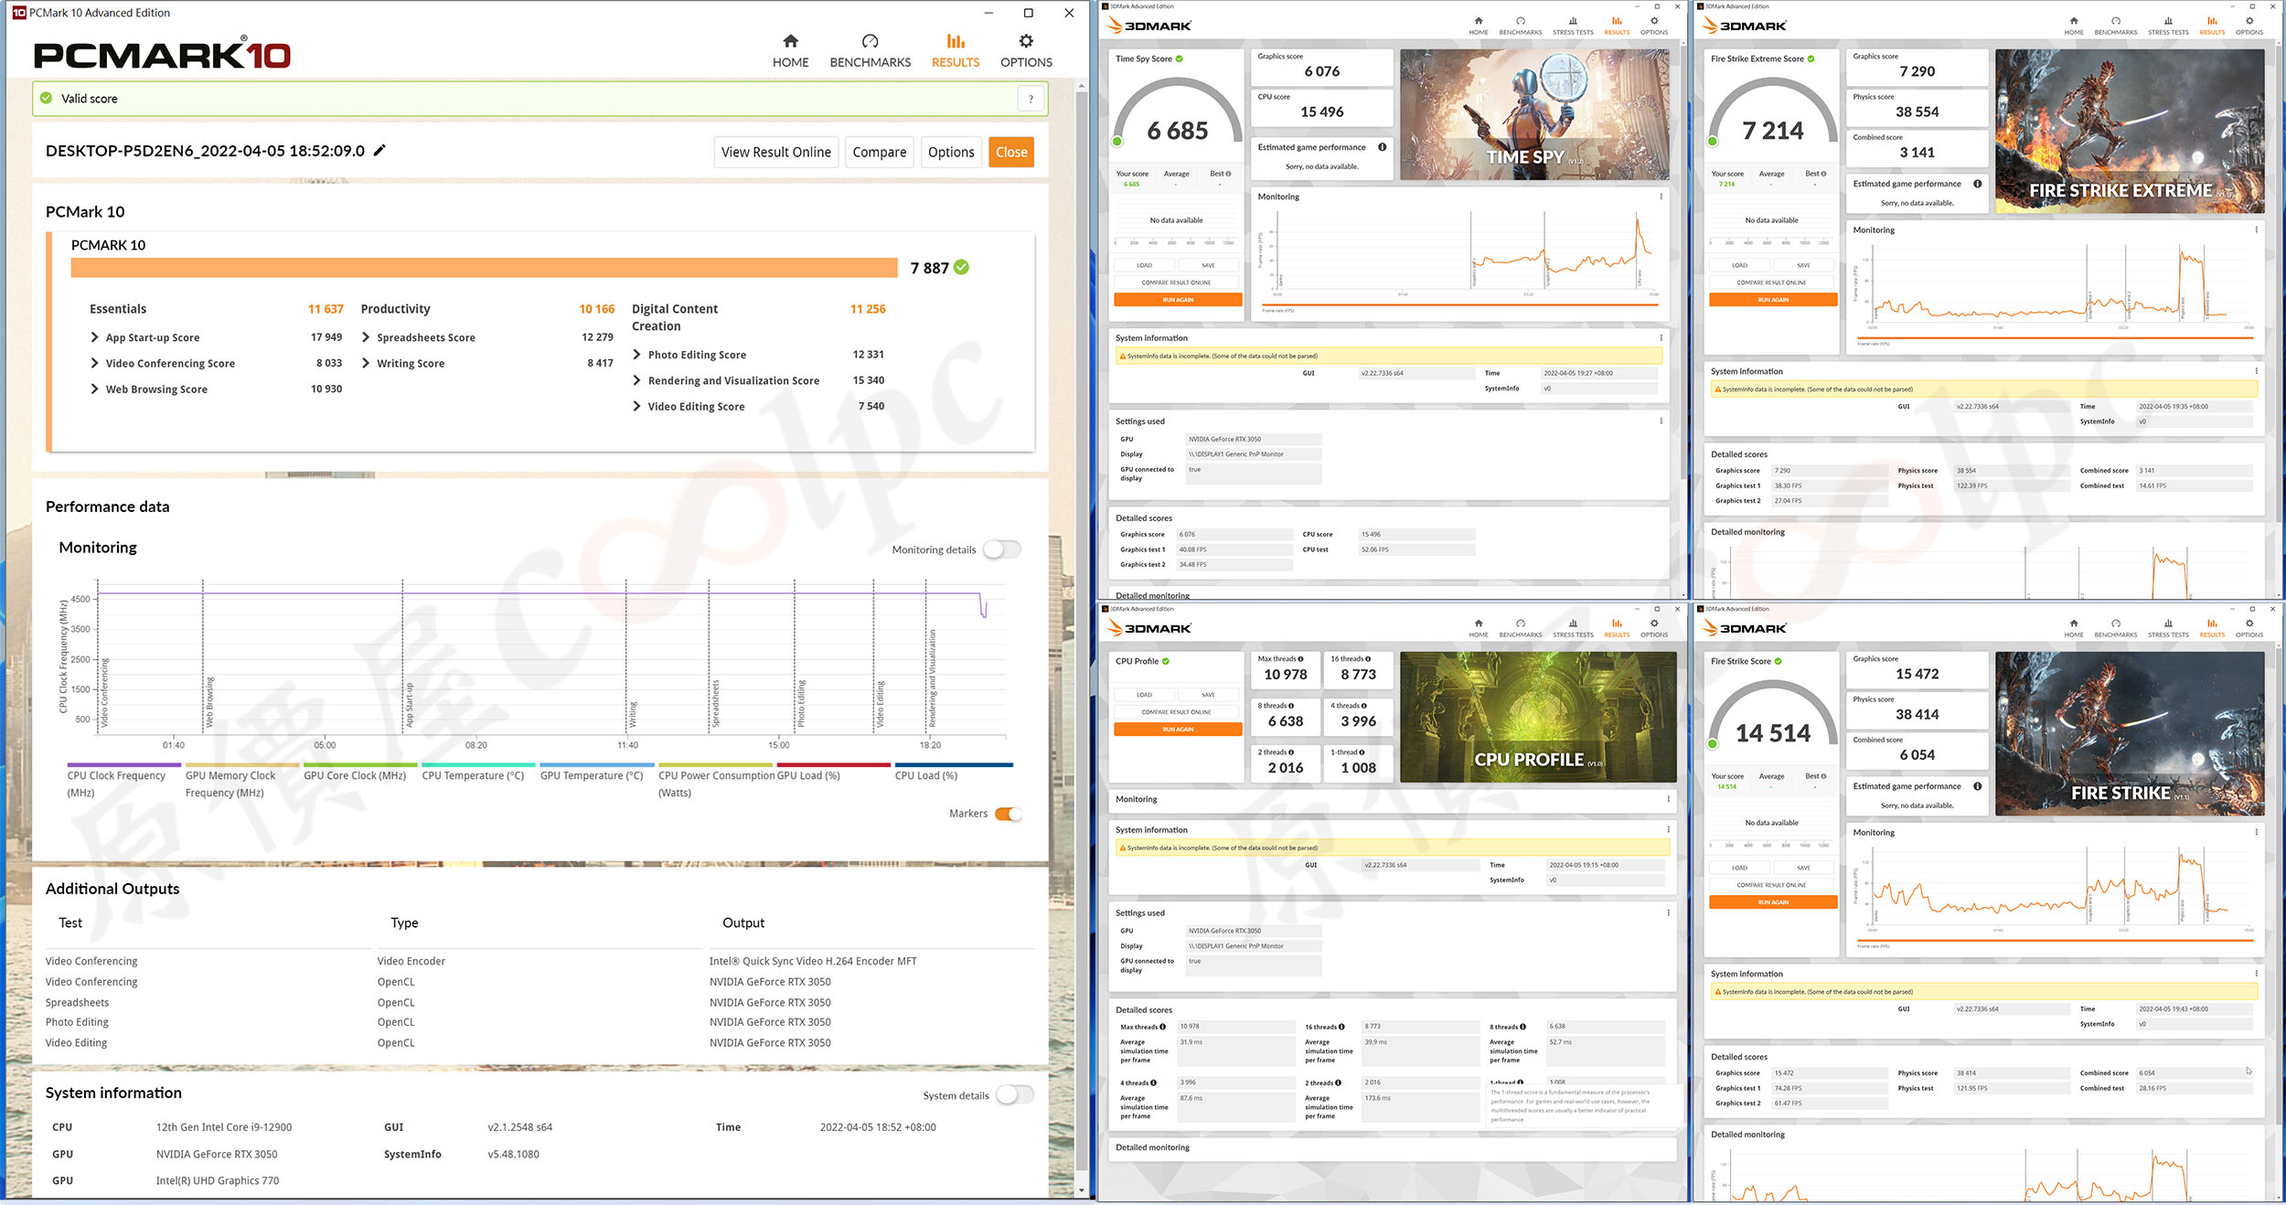This screenshot has width=2286, height=1205.
Task: Open Benchmarks in the CPU Profile window
Action: click(1521, 628)
